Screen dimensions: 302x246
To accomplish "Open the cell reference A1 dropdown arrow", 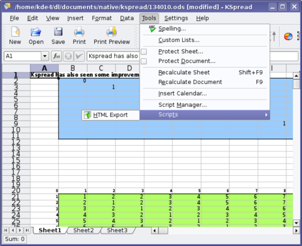I will click(x=45, y=56).
